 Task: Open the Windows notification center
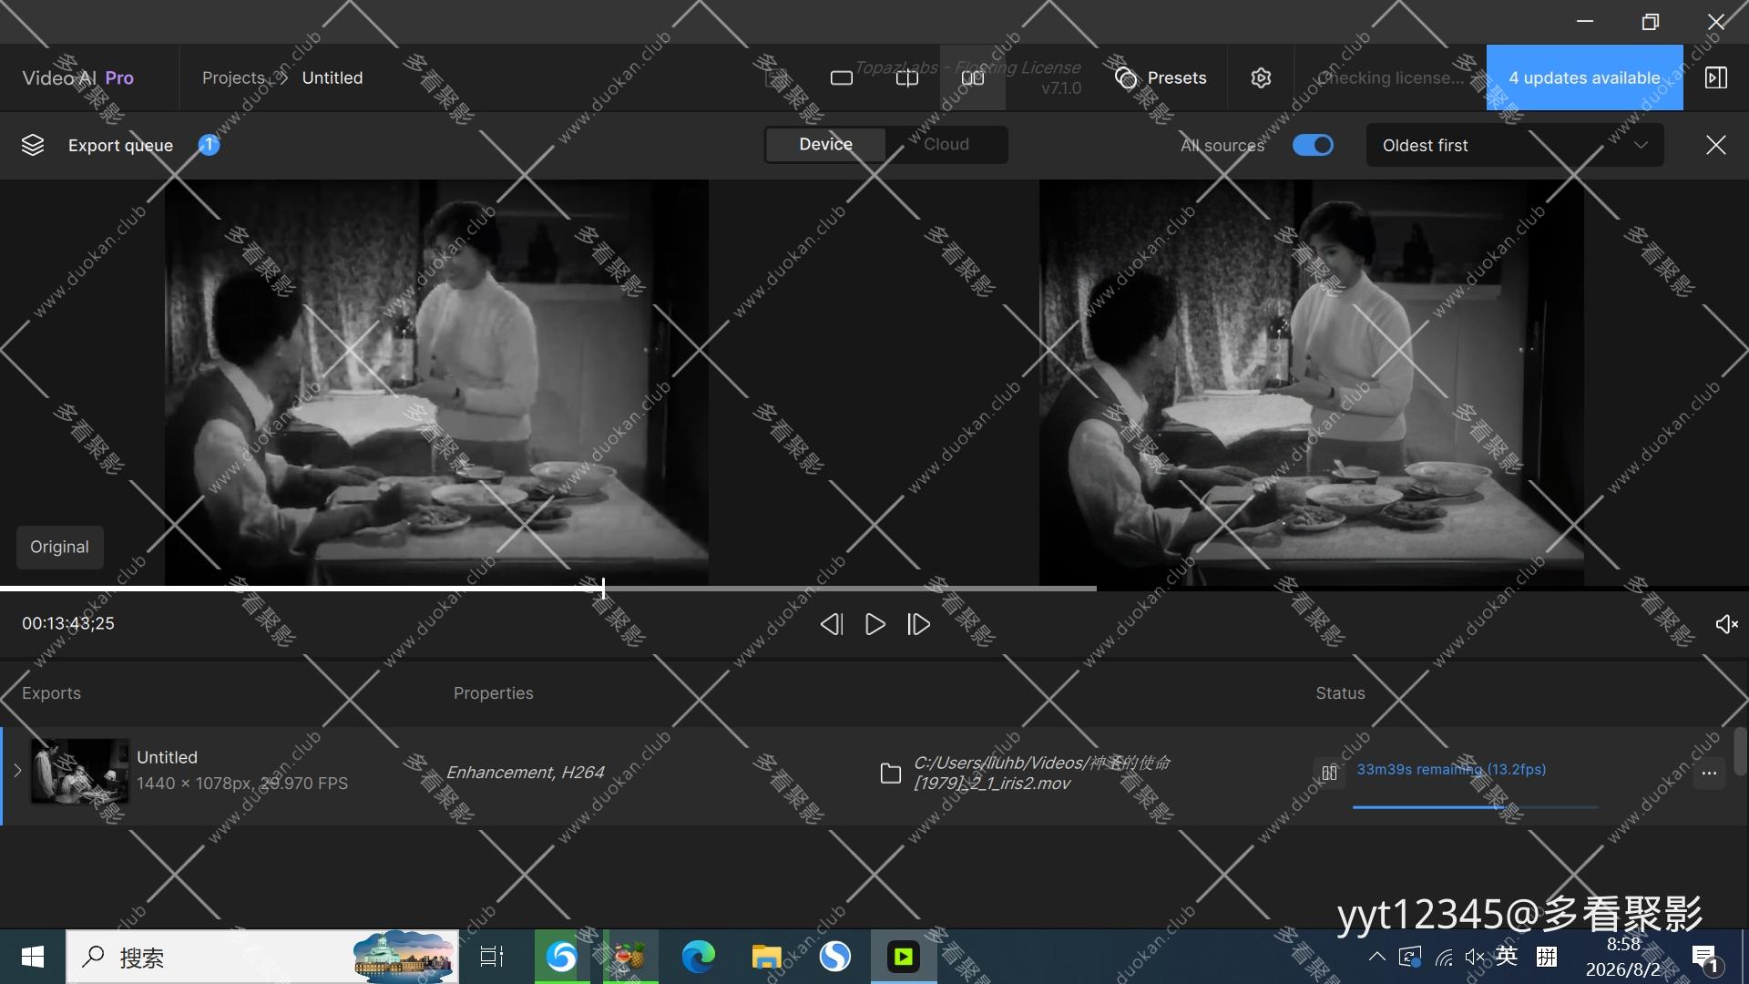click(1705, 958)
